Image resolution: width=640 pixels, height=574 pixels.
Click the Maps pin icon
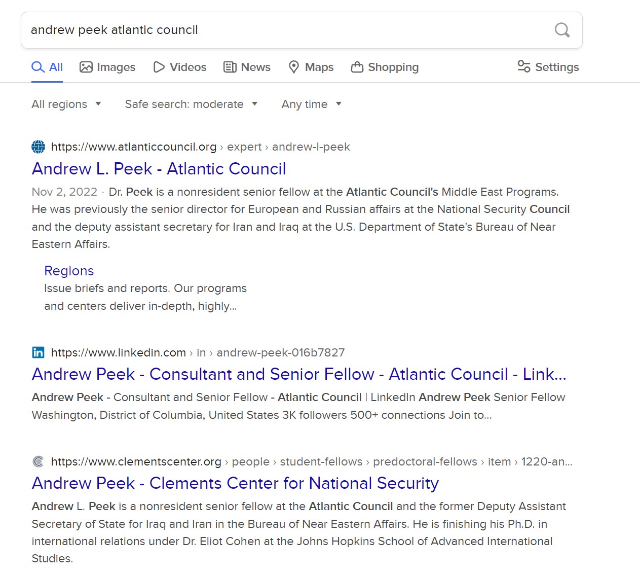click(294, 67)
